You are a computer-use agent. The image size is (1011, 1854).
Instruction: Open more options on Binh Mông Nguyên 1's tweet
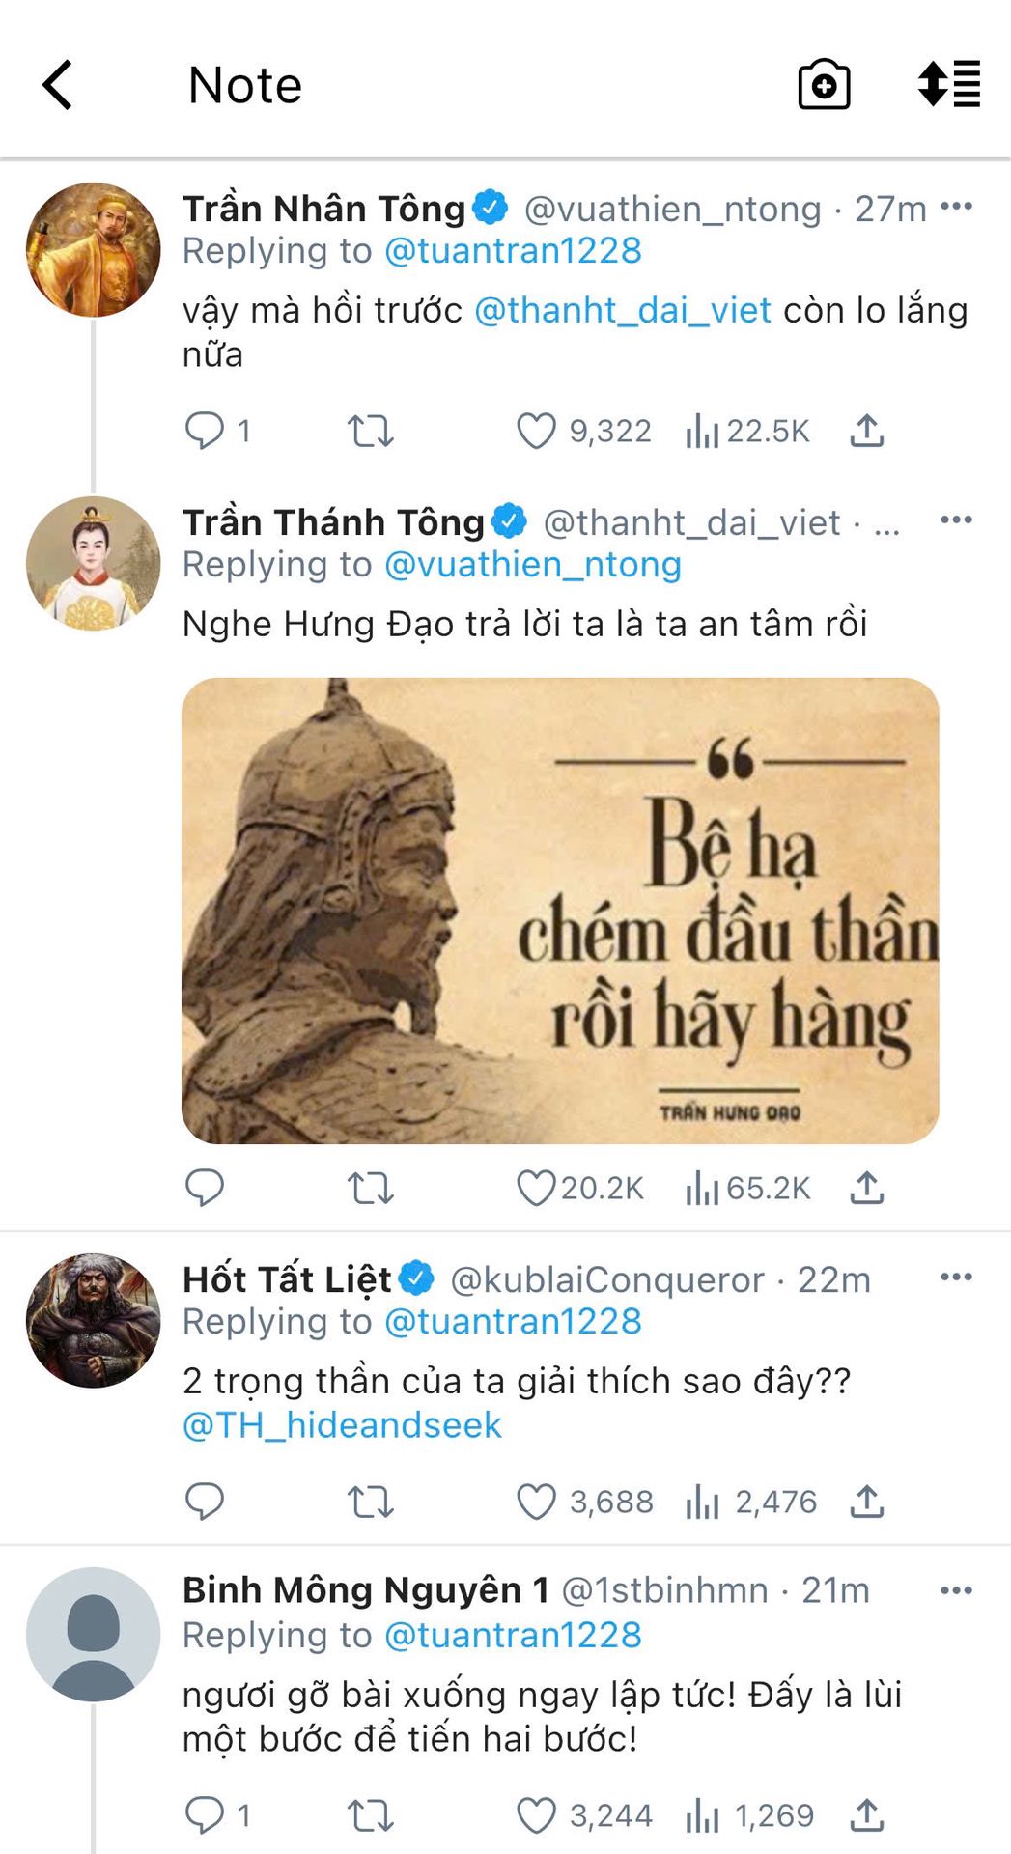pos(956,1590)
